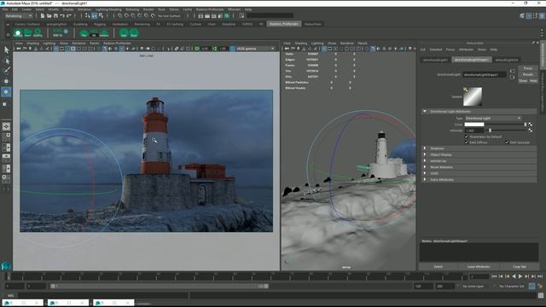Switch to directionalLight1 tab

pyautogui.click(x=435, y=60)
